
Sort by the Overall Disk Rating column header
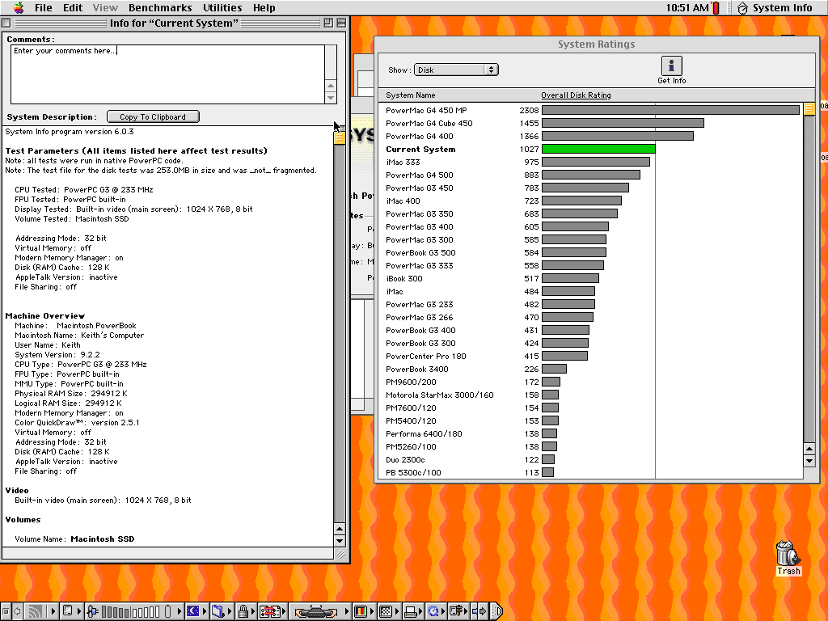coord(576,95)
